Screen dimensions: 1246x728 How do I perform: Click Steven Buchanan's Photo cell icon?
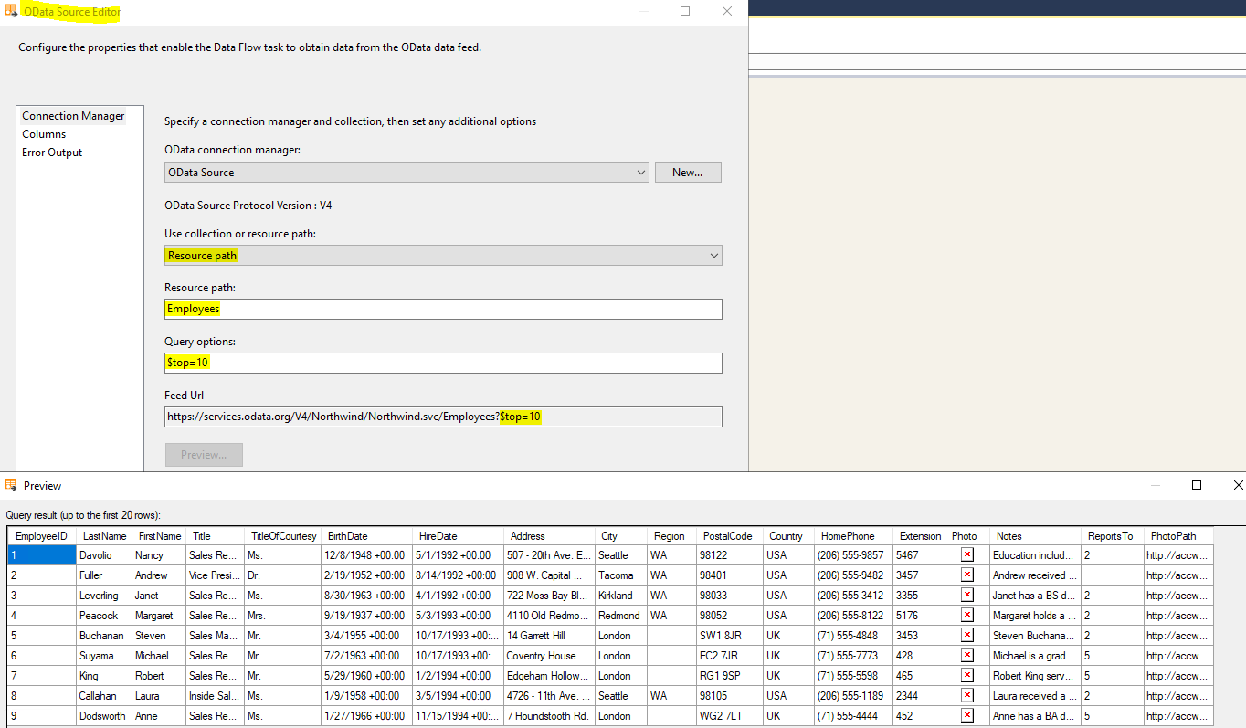coord(966,635)
